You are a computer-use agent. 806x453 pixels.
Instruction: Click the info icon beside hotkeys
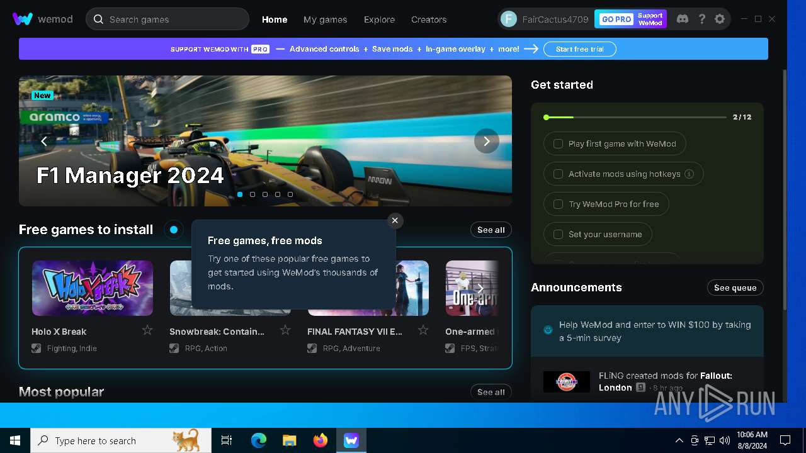coord(689,174)
